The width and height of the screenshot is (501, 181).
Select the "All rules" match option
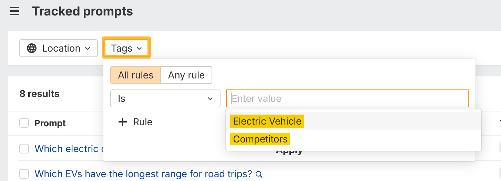pos(135,75)
